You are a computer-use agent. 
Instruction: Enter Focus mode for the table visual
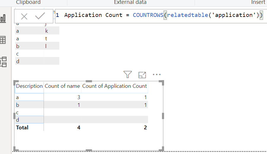(x=142, y=75)
